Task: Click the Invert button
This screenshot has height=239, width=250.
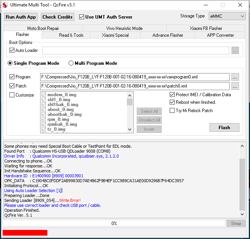Action: click(149, 129)
